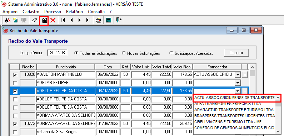
Task: Click the recibo cell 10820
Action: point(28,75)
